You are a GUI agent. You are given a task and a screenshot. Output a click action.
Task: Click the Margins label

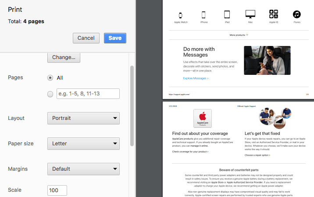tap(18, 169)
